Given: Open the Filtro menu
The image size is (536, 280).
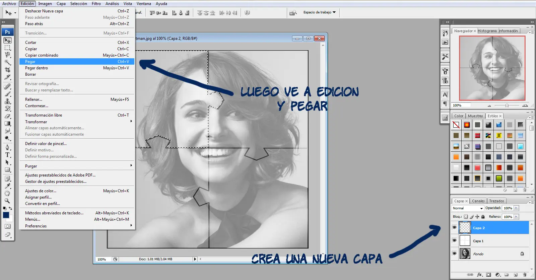Looking at the screenshot, I should [96, 3].
